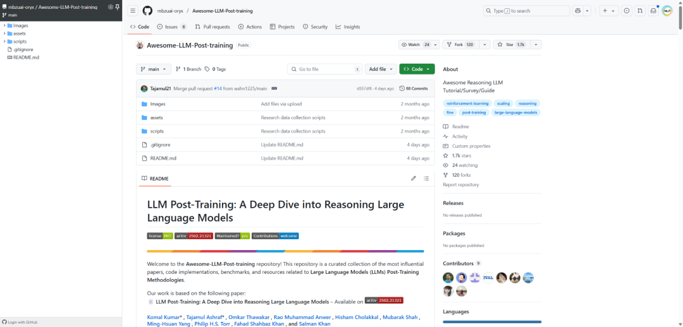Open Copilot chat icon in header

pyautogui.click(x=578, y=11)
